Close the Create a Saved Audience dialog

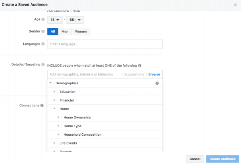pyautogui.click(x=235, y=5)
